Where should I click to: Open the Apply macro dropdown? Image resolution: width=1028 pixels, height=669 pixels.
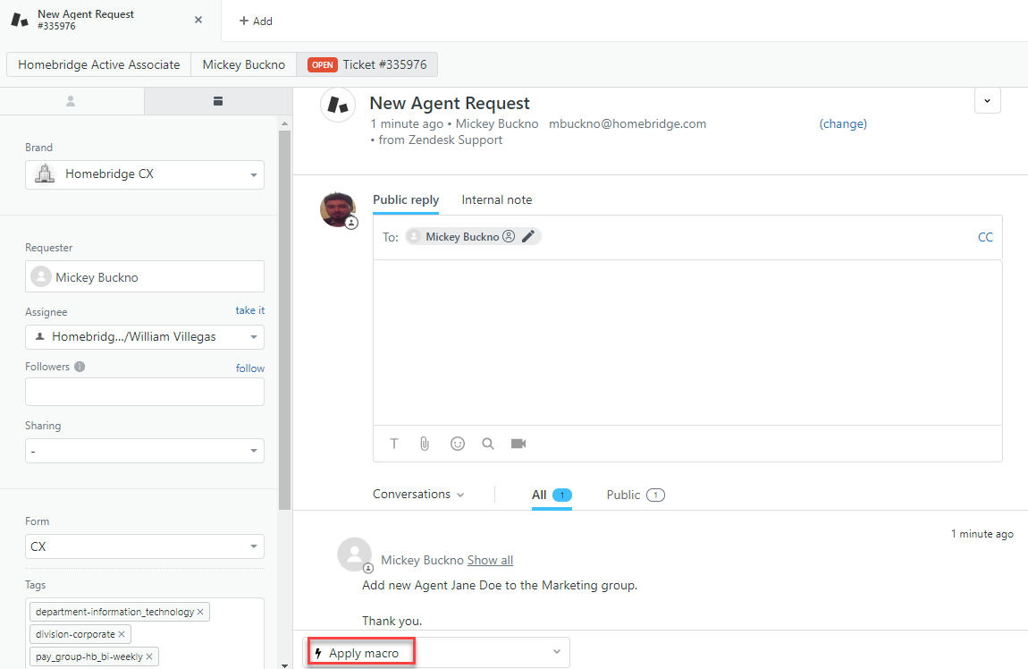pyautogui.click(x=436, y=653)
